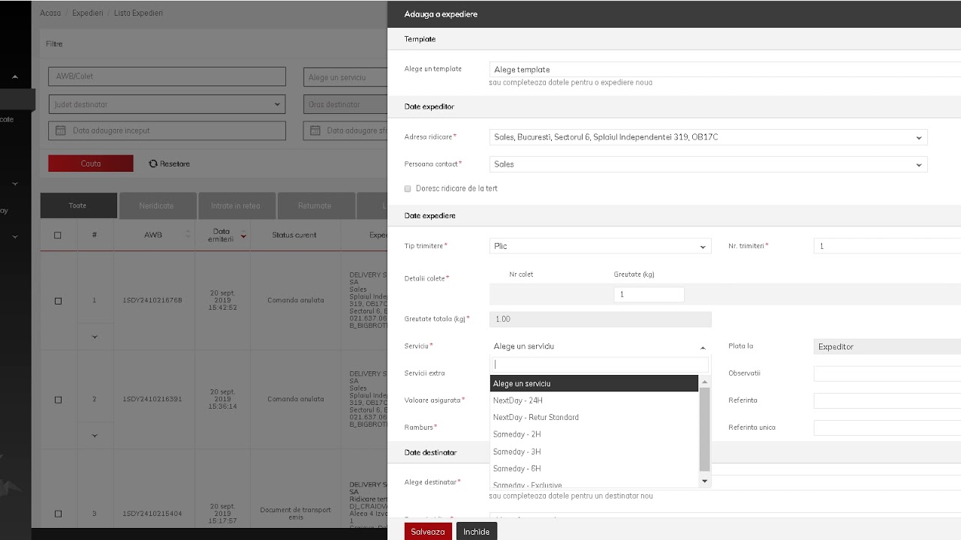Click Status curent column header
Image resolution: width=961 pixels, height=540 pixels.
[294, 235]
